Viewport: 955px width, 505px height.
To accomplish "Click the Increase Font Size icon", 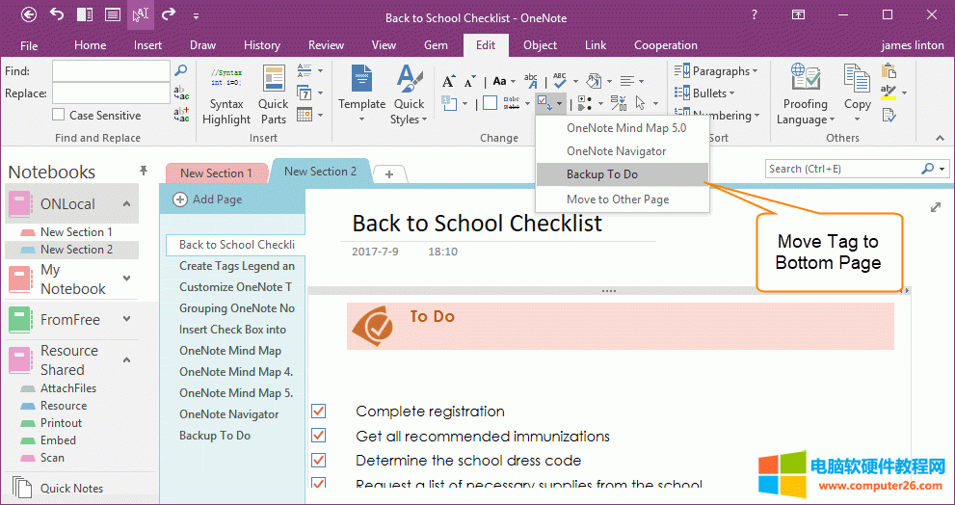I will pyautogui.click(x=448, y=81).
